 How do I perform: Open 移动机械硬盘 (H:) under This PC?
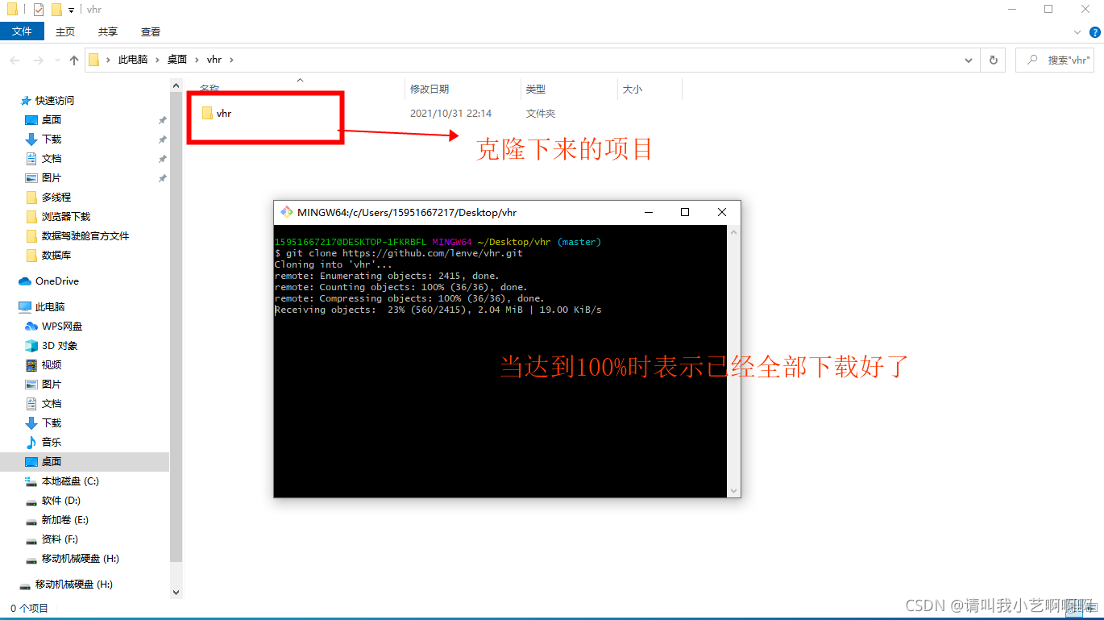point(81,559)
